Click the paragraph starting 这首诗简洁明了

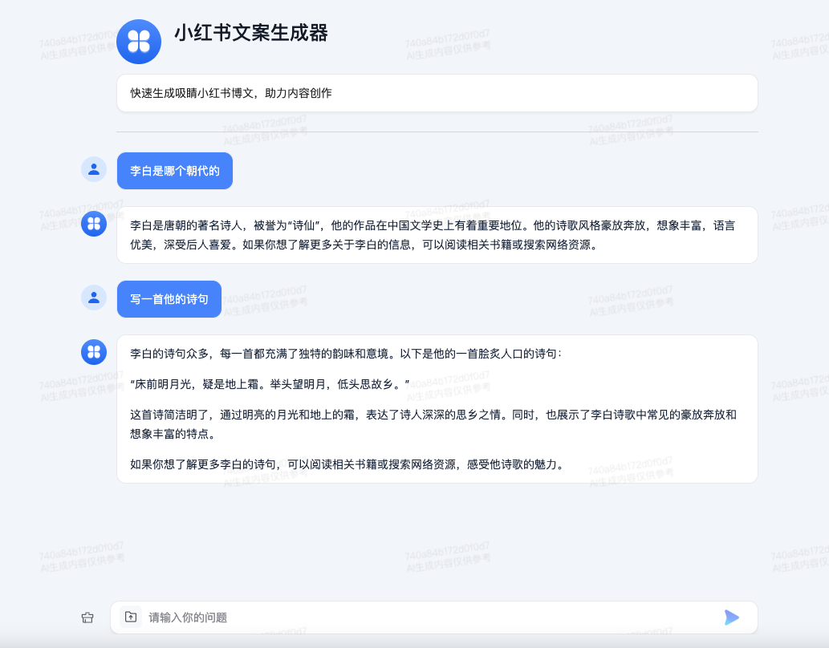tap(433, 424)
